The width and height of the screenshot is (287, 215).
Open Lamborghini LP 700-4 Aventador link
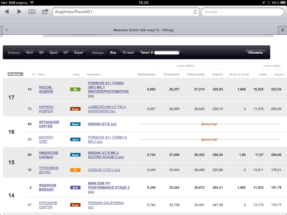(x=107, y=109)
